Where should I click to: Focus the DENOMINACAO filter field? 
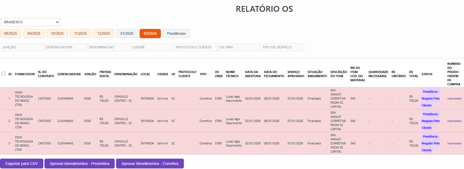coord(109,47)
